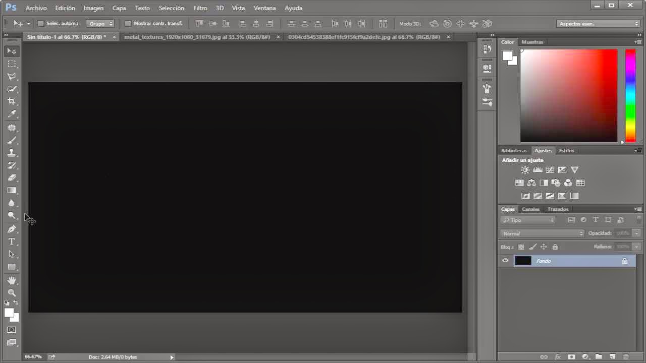
Task: Hide the Fondo layer visibility eye
Action: [505, 261]
